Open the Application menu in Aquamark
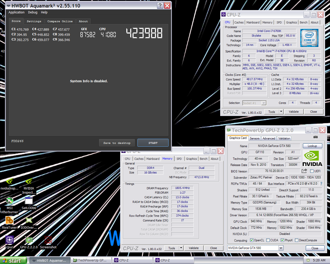The width and height of the screenshot is (330, 264). pyautogui.click(x=16, y=12)
